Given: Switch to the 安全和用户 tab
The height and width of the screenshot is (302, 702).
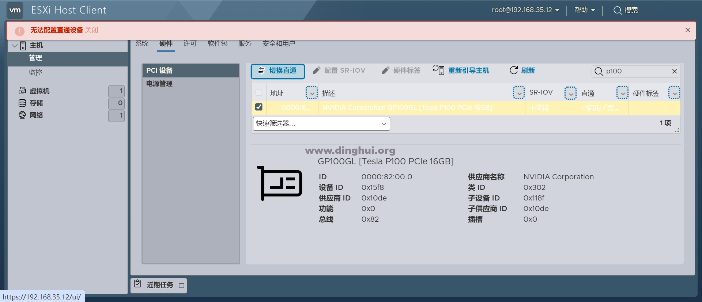Looking at the screenshot, I should [x=279, y=43].
